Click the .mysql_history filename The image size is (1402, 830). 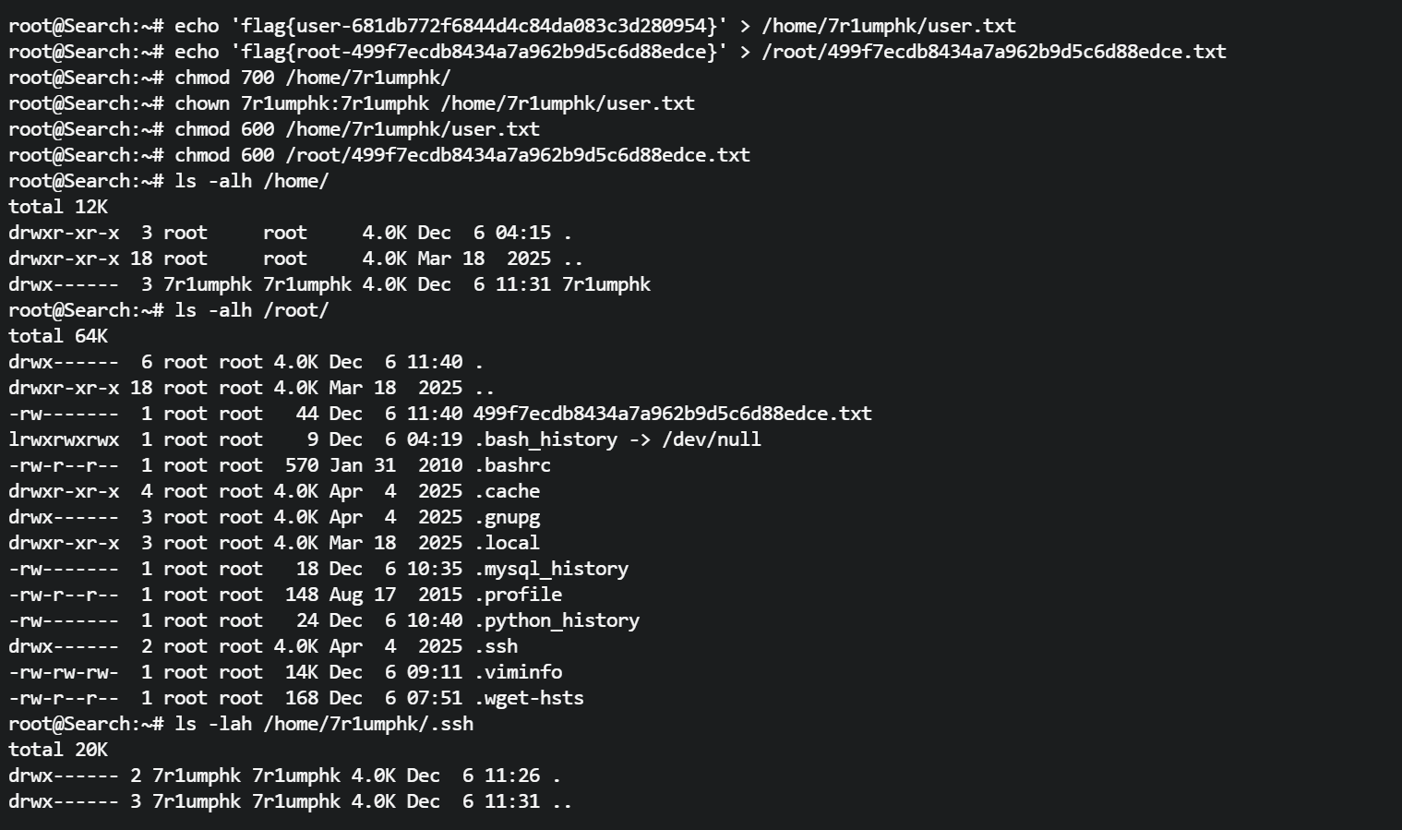(551, 569)
